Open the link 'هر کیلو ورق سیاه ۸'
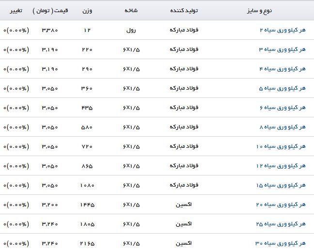 coord(283,127)
